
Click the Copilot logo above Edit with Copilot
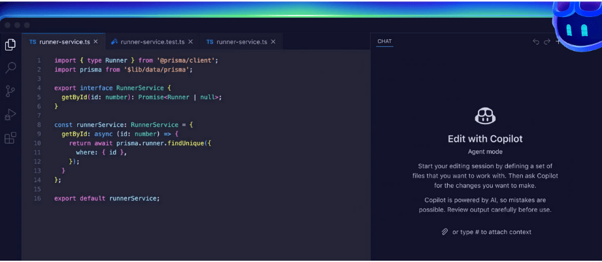(484, 116)
